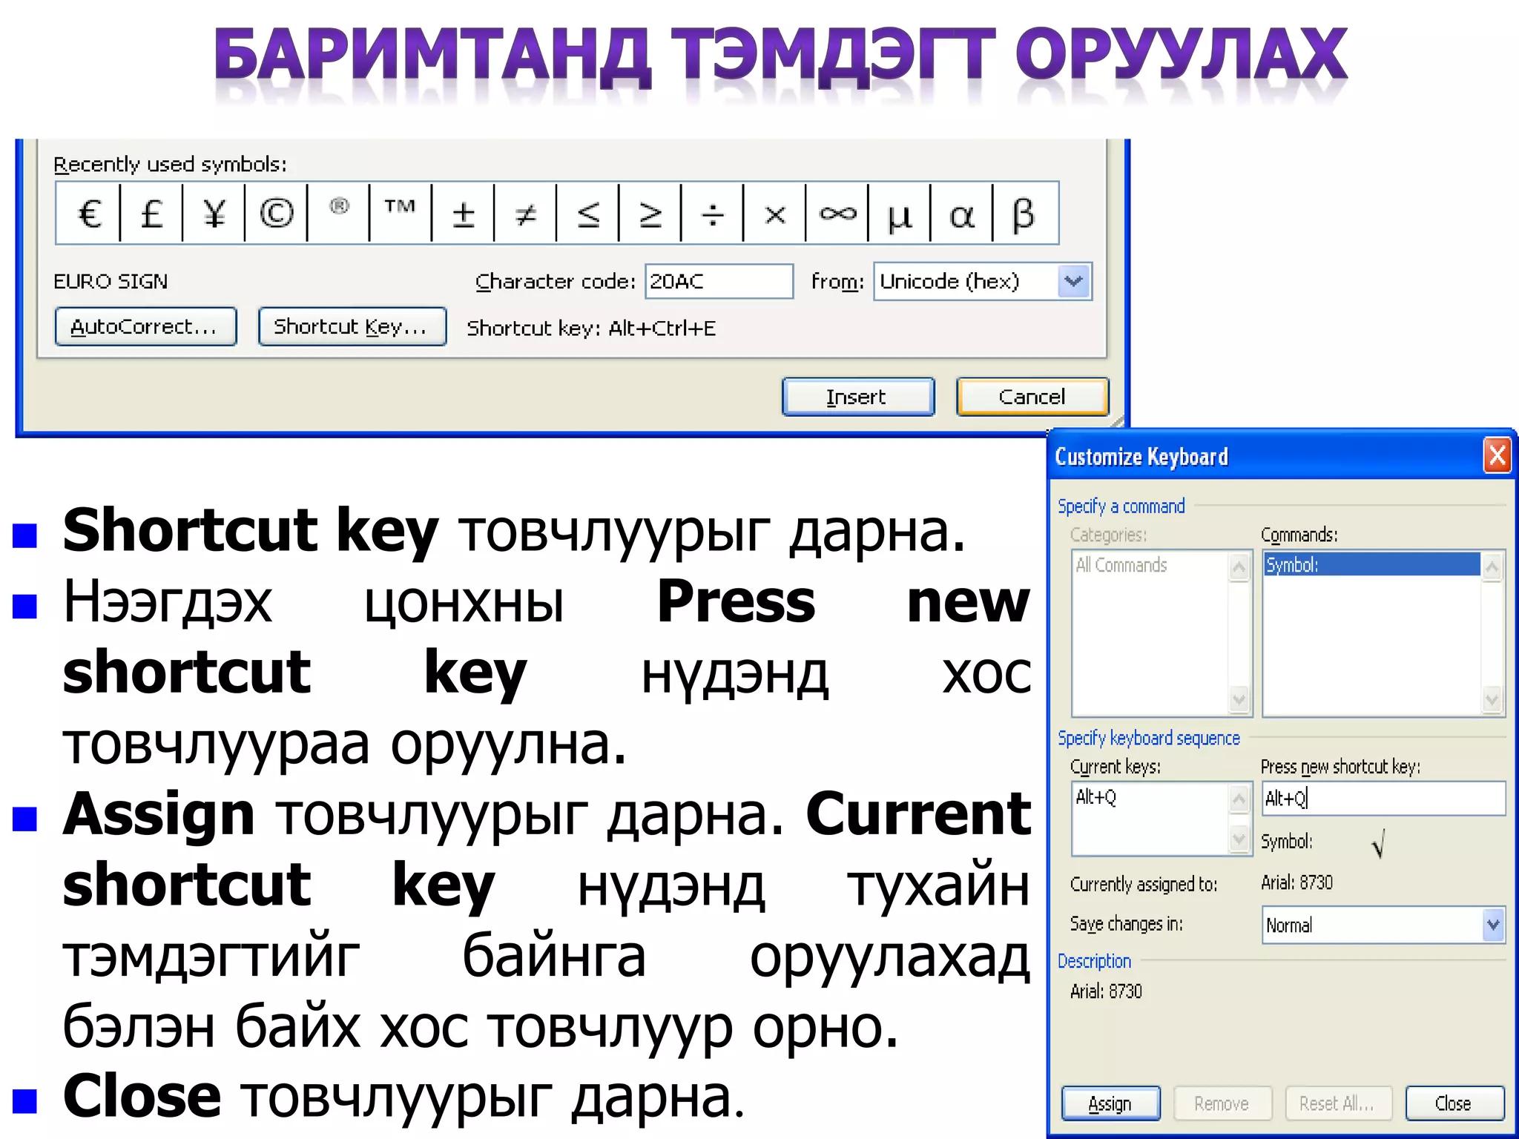
Task: Select the micro mu symbol
Action: point(899,214)
